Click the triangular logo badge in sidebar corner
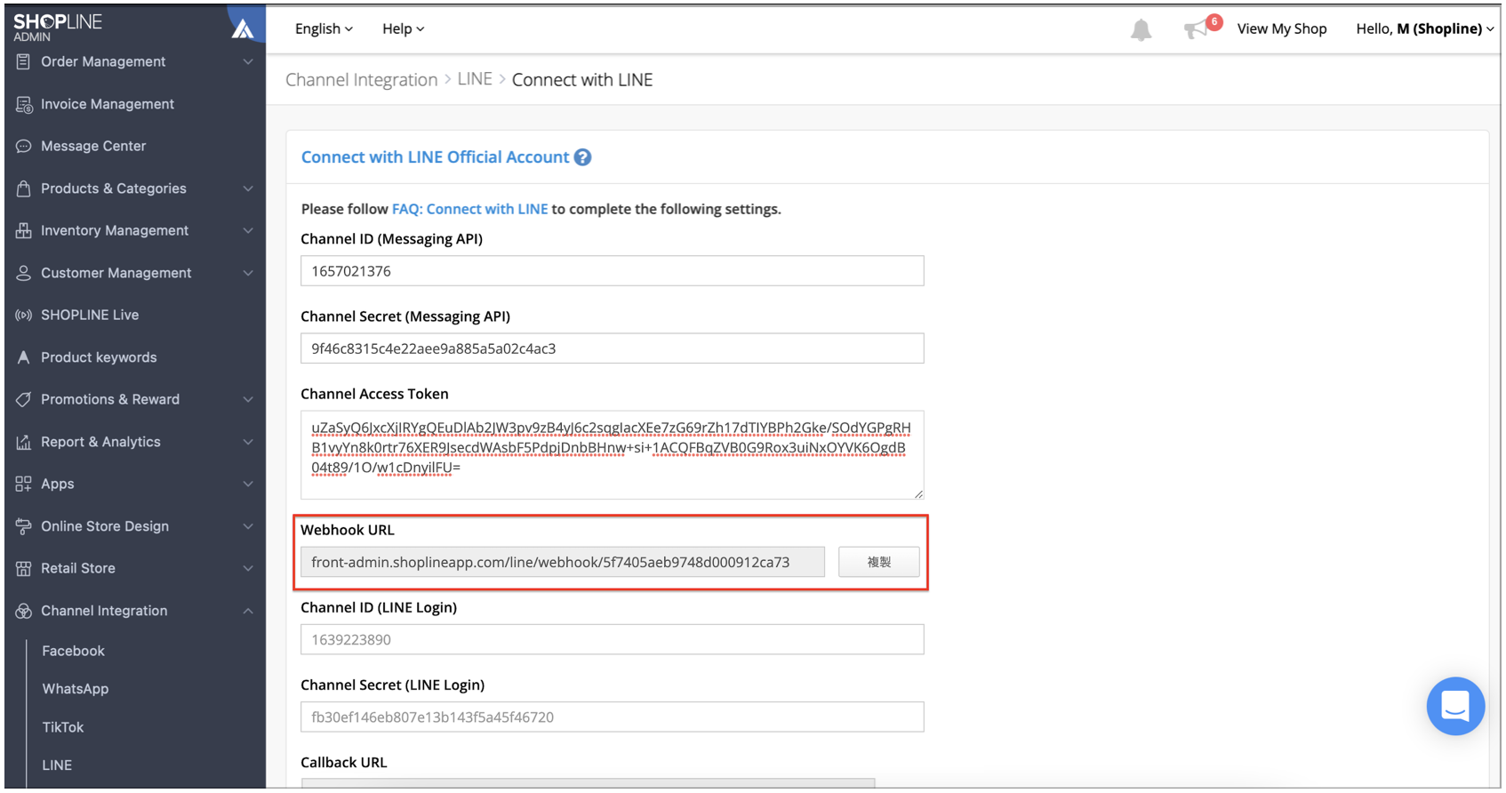 point(244,27)
